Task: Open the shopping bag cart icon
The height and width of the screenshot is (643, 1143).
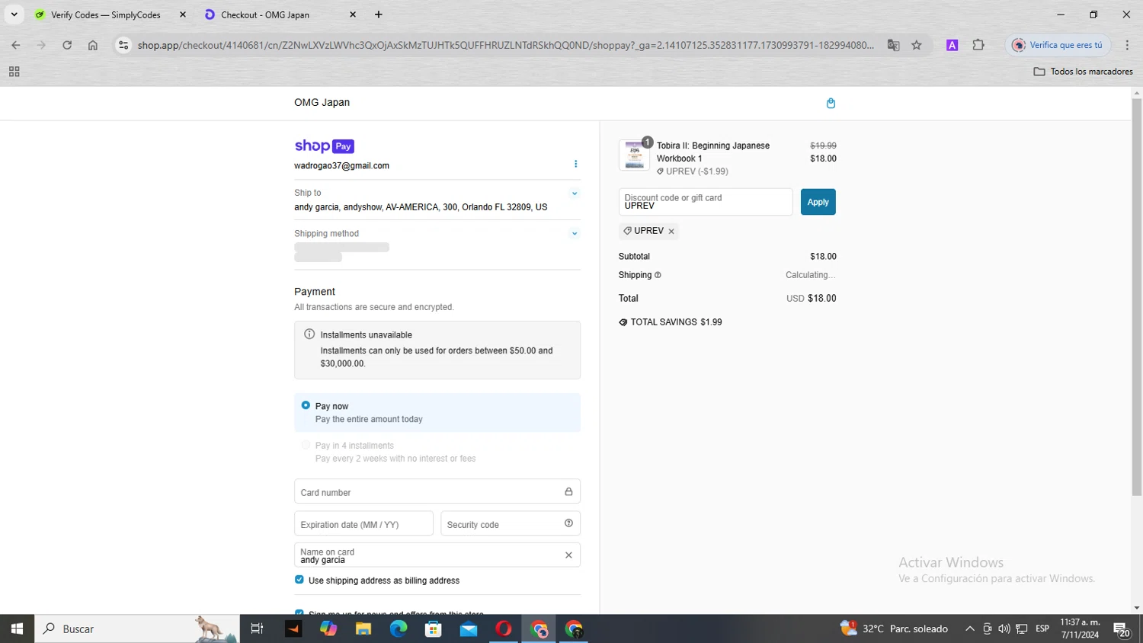Action: [831, 103]
